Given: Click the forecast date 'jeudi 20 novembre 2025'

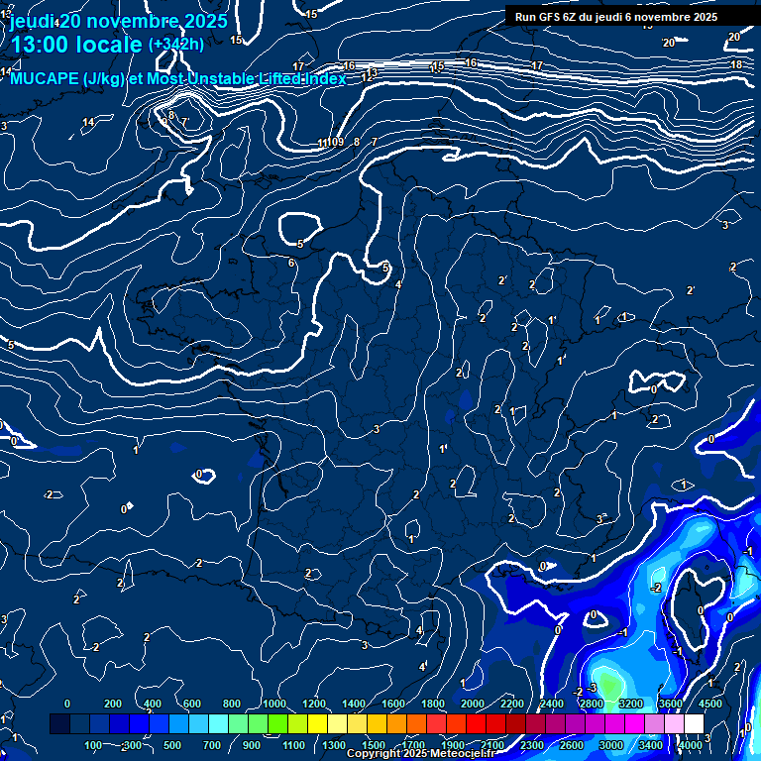Looking at the screenshot, I should coord(119,21).
